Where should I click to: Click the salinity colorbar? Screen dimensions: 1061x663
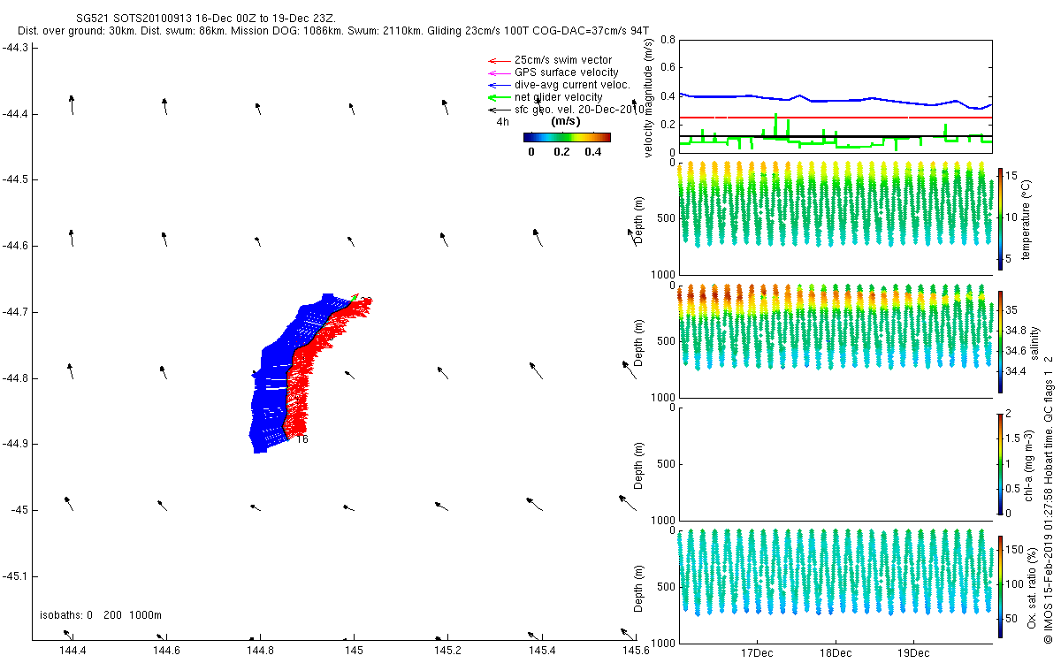[x=1000, y=341]
